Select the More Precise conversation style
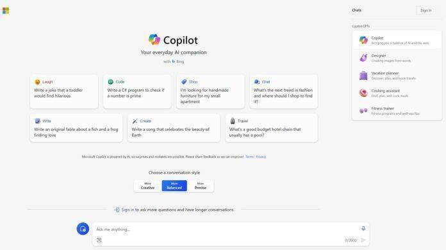Screen dimensions: 446x250 (200, 186)
